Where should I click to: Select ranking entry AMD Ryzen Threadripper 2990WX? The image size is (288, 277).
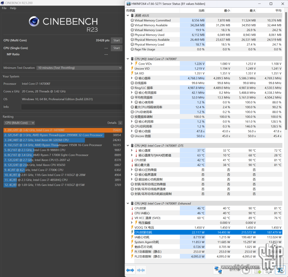(x=63, y=135)
